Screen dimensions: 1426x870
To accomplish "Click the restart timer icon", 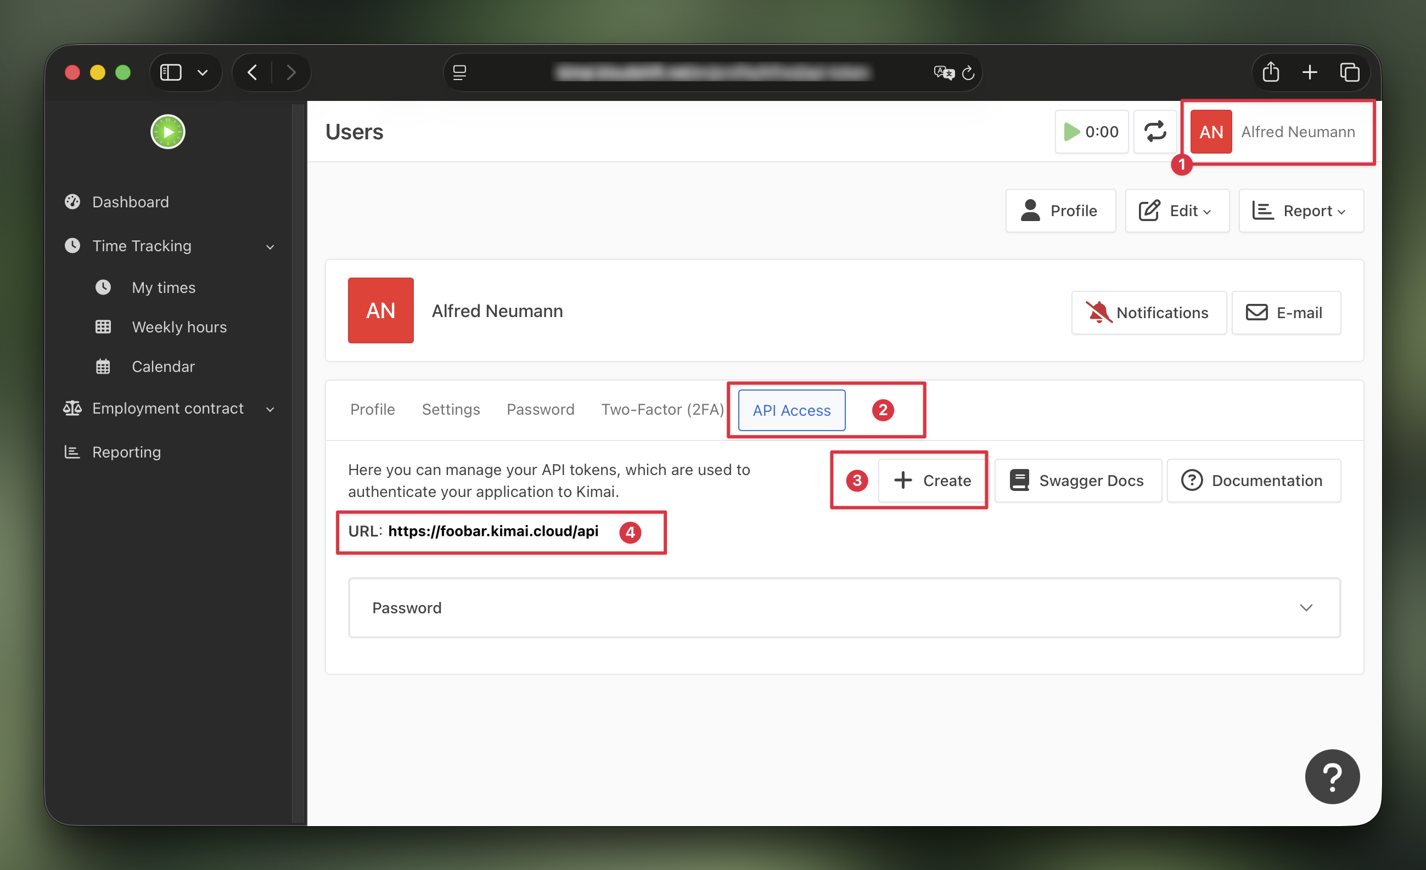I will point(1155,131).
